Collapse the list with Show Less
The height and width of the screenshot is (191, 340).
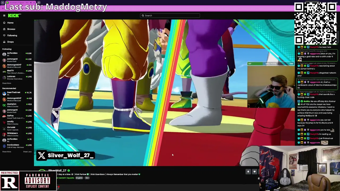pyautogui.click(x=27, y=152)
